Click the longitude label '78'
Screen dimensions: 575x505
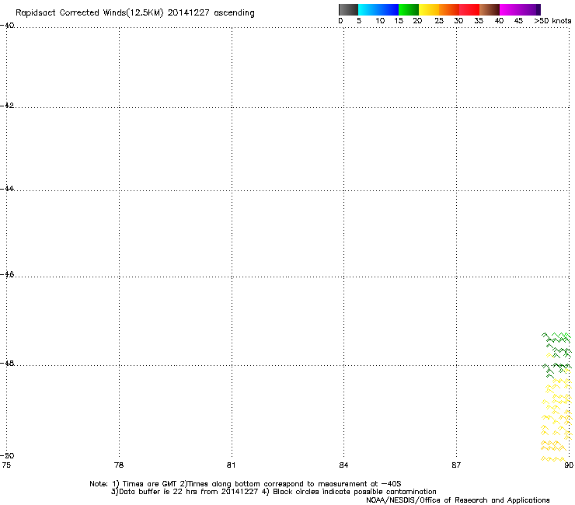point(119,465)
